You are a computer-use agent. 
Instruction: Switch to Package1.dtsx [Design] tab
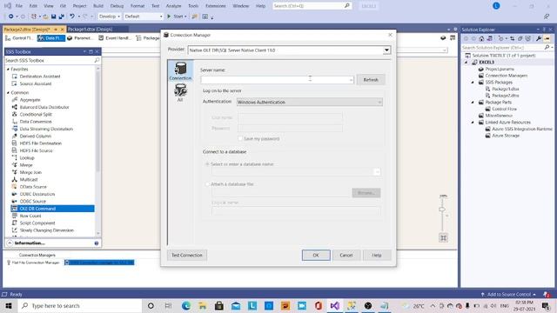[x=91, y=29]
